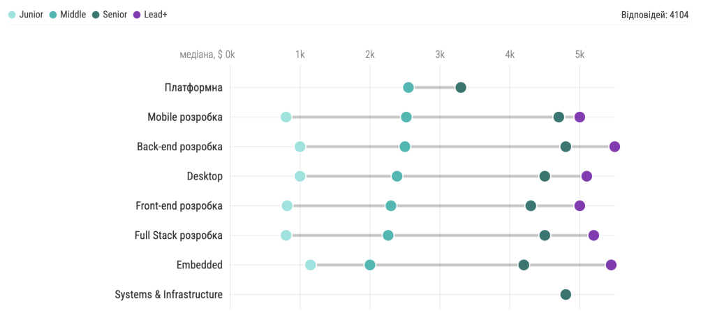Click Middle dot in Front-end розробка row

391,205
